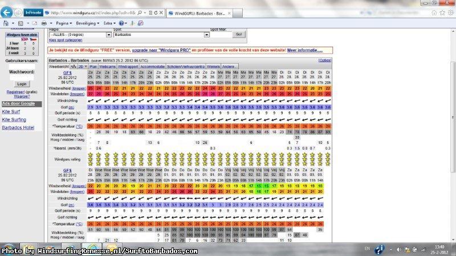This screenshot has height=256, width=456.
Task: Open the Pagina menu
Action: click(63, 23)
